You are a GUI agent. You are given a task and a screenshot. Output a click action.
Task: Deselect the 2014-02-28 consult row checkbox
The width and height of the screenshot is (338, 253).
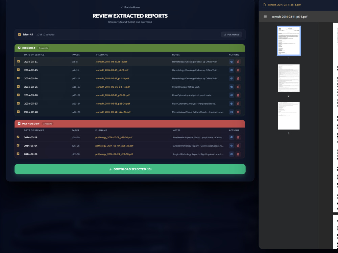tap(18, 112)
